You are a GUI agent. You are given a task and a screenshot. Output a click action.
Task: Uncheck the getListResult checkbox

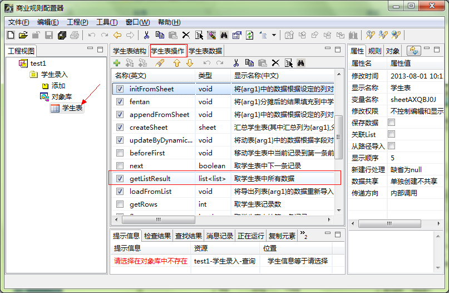click(120, 179)
